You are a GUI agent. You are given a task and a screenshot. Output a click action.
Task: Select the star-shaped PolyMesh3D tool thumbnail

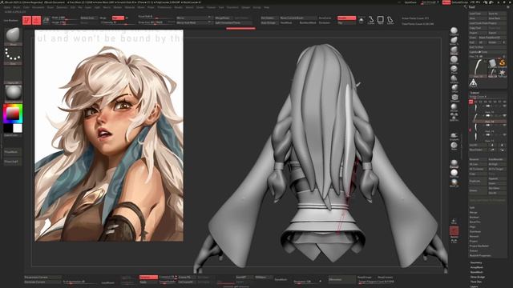(x=502, y=73)
